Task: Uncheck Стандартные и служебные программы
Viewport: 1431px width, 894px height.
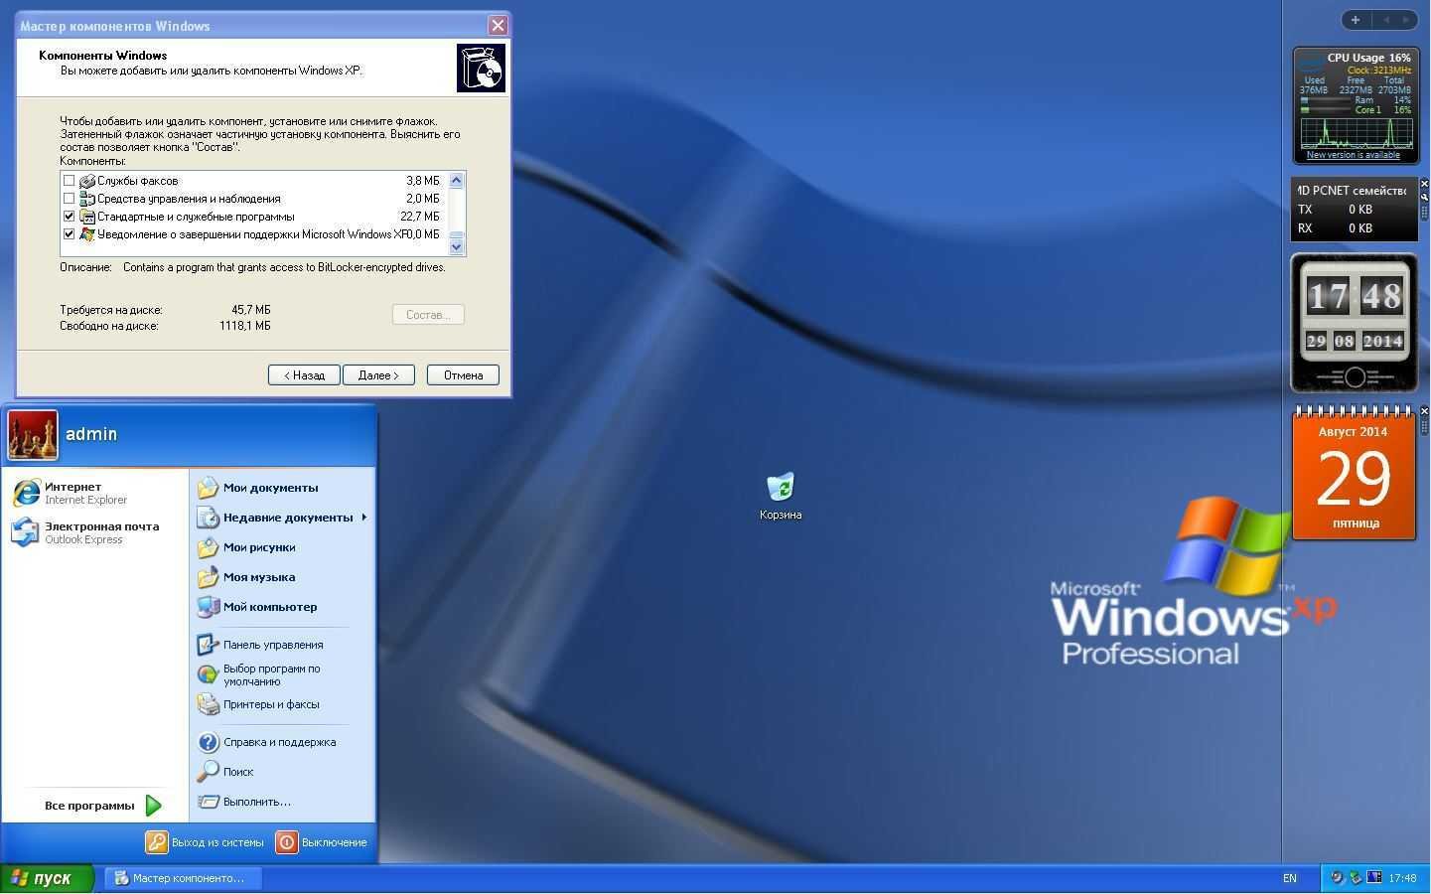Action: pos(69,217)
